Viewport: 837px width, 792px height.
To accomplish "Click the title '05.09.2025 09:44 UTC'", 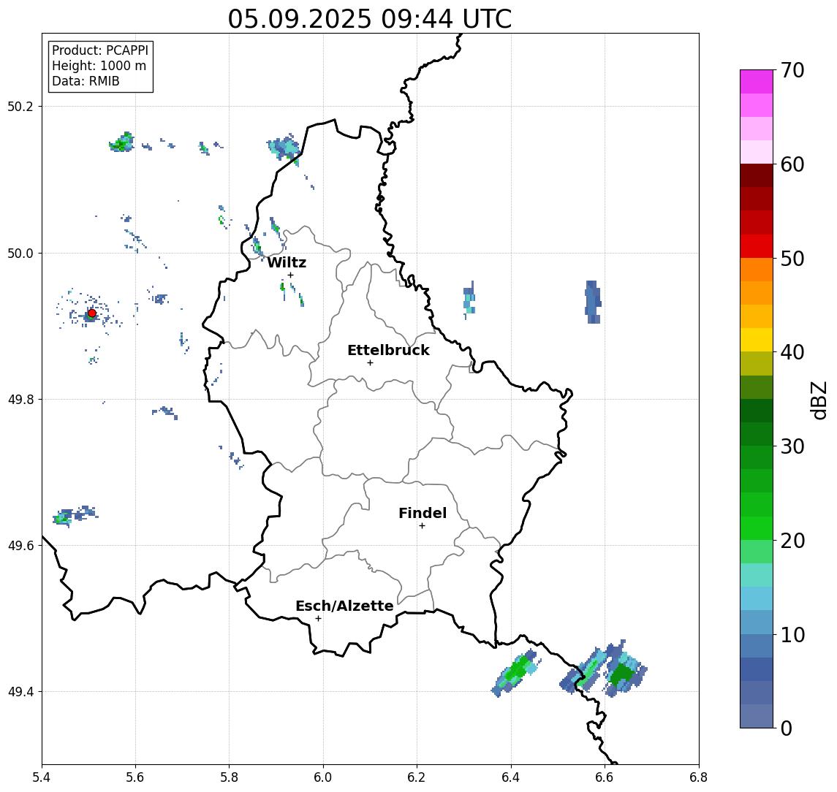I will 369,20.
